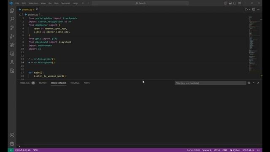Open the Accounts menu icon
270x152 pixels.
click(x=12, y=135)
